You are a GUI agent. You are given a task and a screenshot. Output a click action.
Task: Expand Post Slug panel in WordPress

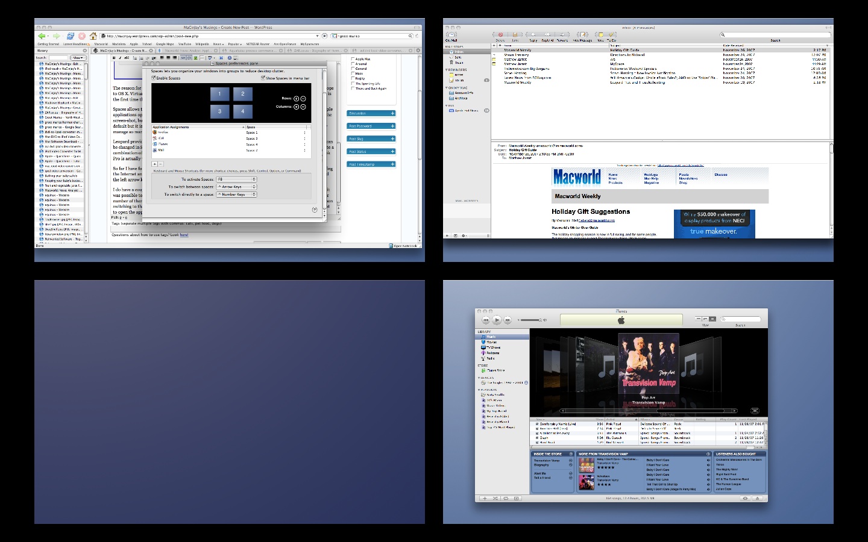(x=392, y=139)
